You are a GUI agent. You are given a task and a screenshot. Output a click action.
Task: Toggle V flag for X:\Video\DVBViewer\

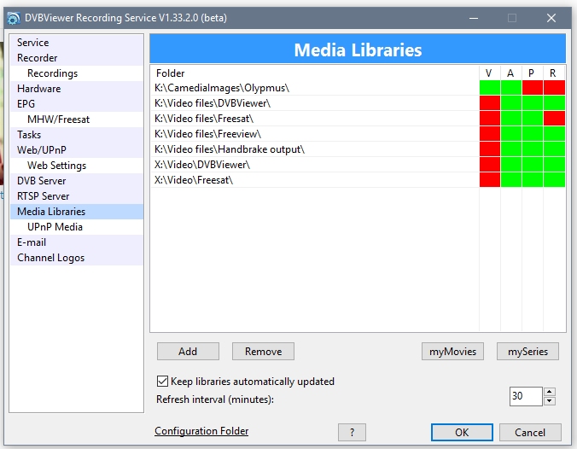490,165
